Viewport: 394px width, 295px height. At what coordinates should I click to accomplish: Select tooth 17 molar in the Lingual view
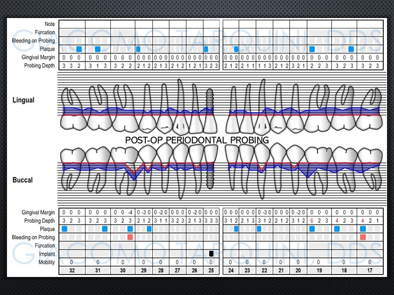(x=370, y=109)
